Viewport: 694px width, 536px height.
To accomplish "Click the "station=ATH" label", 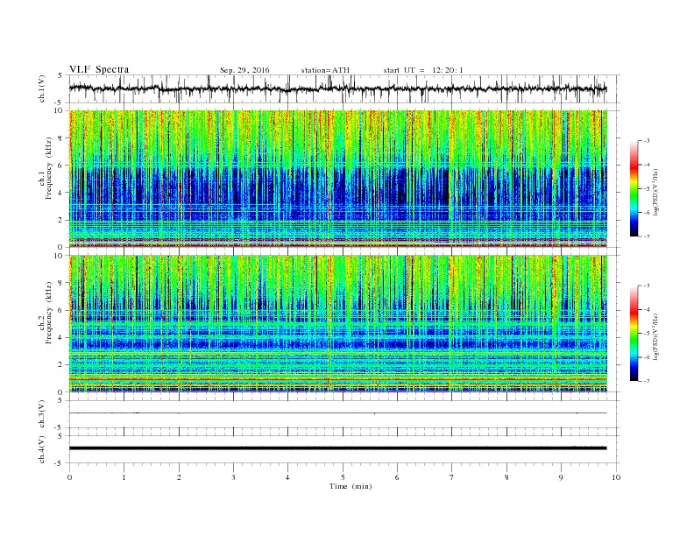I will (325, 70).
